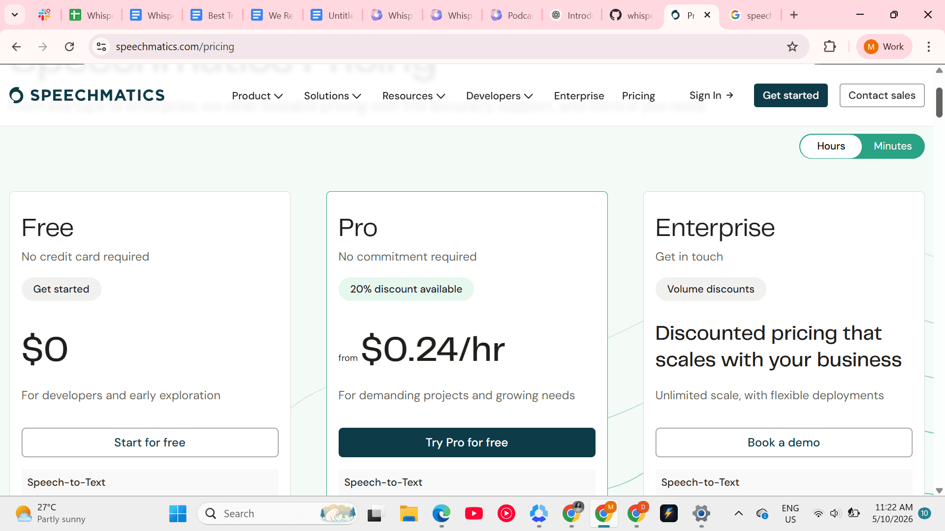Open Task View from the taskbar
The image size is (945, 531).
click(x=375, y=514)
